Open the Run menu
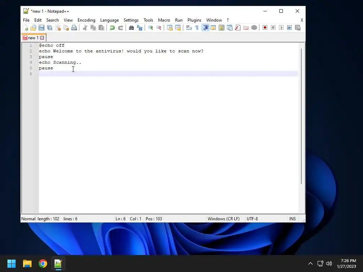The height and width of the screenshot is (272, 363). 179,20
